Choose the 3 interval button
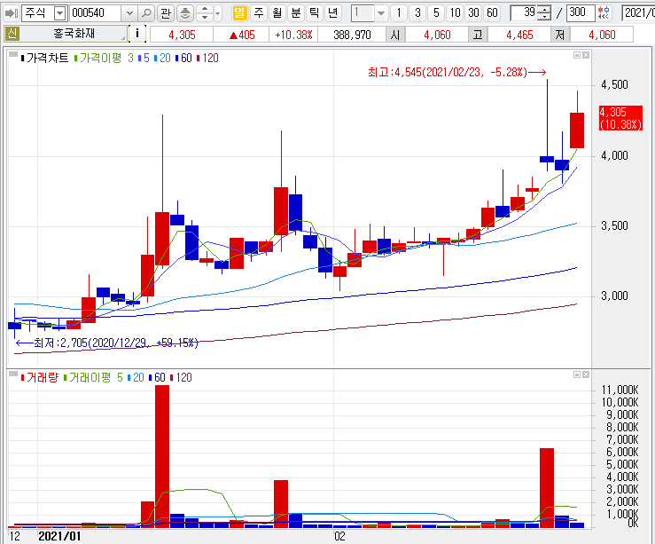Screen dimensions: 655x544 click(x=417, y=13)
